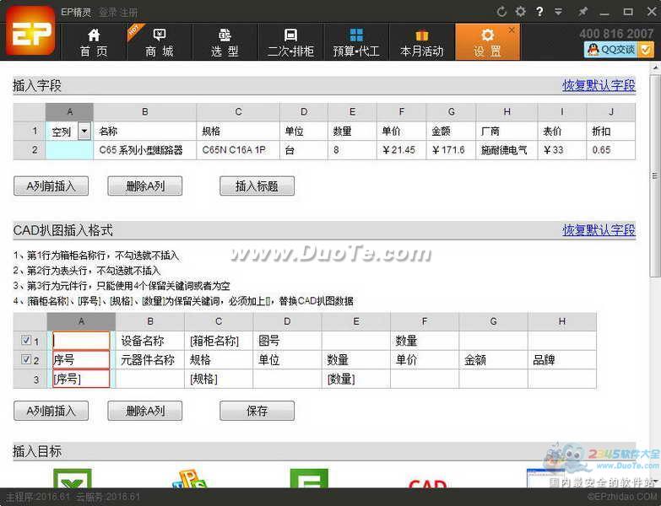Open the 商城 store icon
Image resolution: width=661 pixels, height=506 pixels.
click(x=160, y=35)
